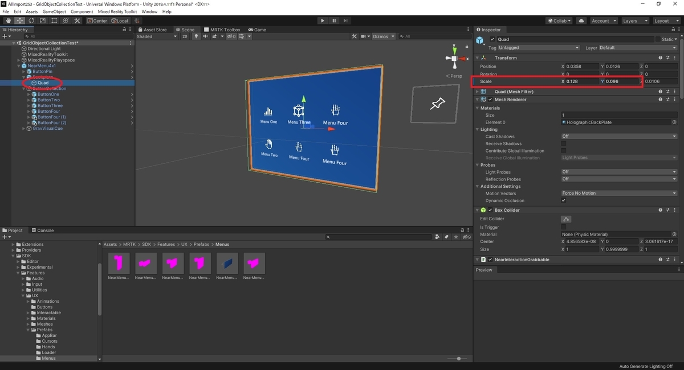Select the Quad object in Hierarchy
This screenshot has width=684, height=370.
[43, 83]
